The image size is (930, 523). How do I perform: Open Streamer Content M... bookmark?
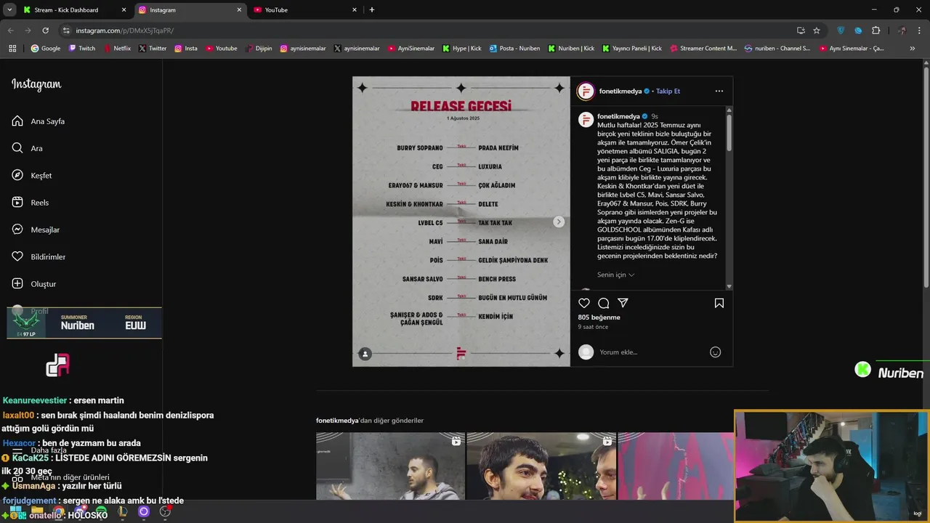(703, 49)
